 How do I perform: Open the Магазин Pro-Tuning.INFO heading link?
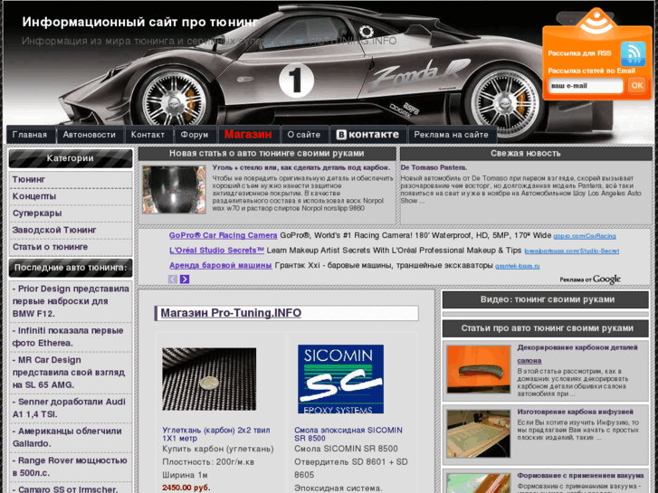(x=231, y=313)
